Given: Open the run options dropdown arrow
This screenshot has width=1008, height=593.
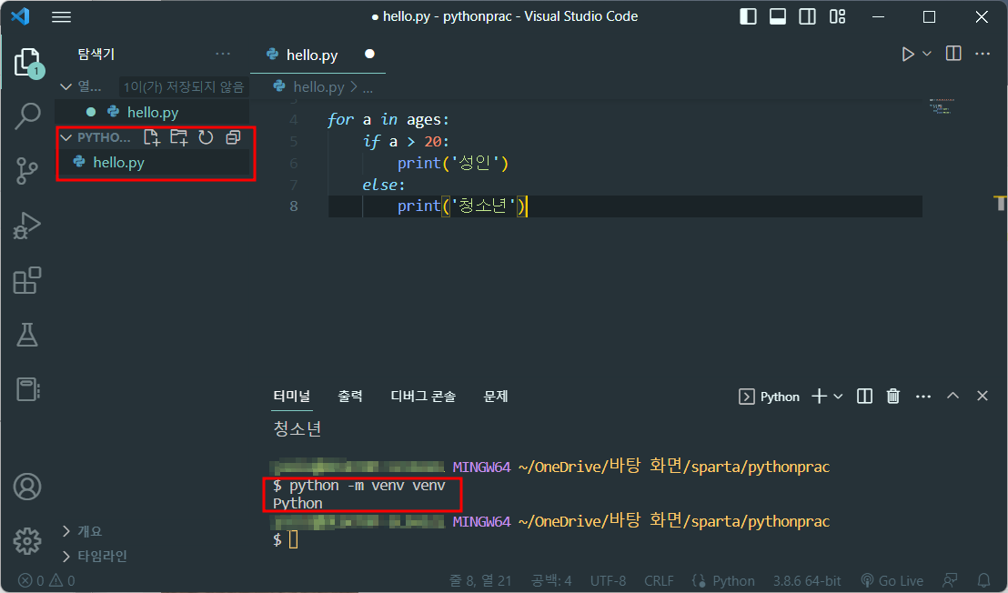Looking at the screenshot, I should click(927, 54).
